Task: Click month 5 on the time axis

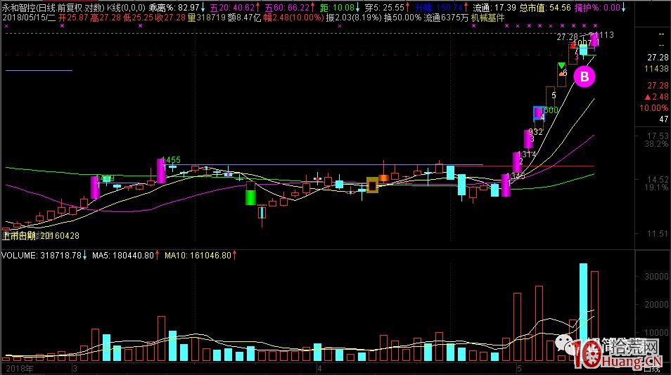Action: tap(518, 368)
